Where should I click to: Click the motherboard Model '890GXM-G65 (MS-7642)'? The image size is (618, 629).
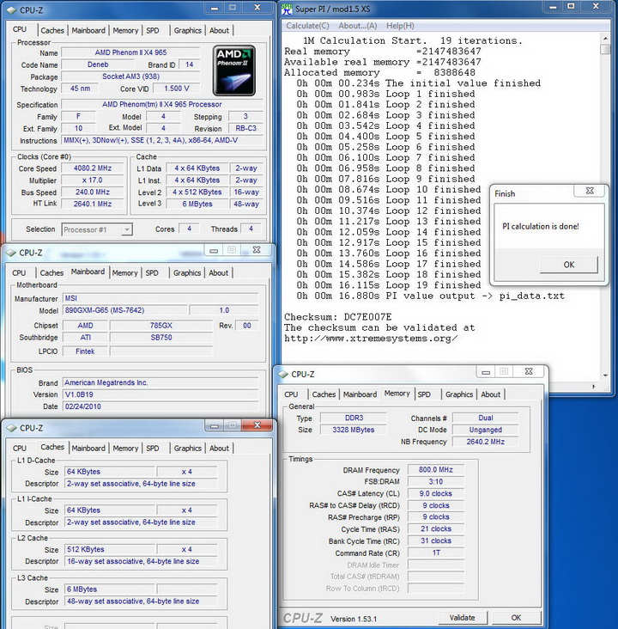pos(125,310)
